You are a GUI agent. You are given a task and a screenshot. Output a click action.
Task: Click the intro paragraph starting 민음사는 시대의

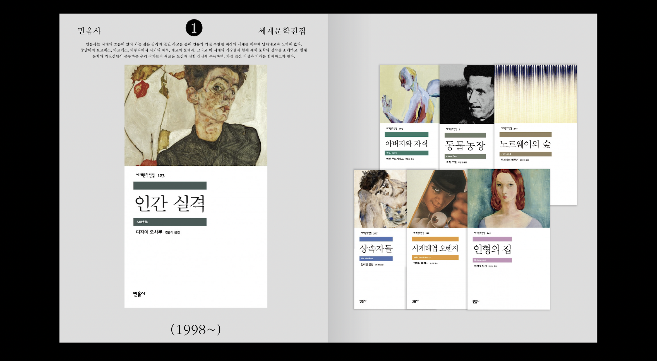[194, 50]
